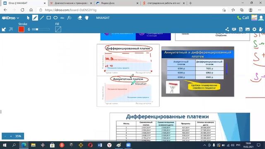Image resolution: width=265 pixels, height=149 pixels.
Task: Select the ellipse shape tool
Action: tap(55, 18)
